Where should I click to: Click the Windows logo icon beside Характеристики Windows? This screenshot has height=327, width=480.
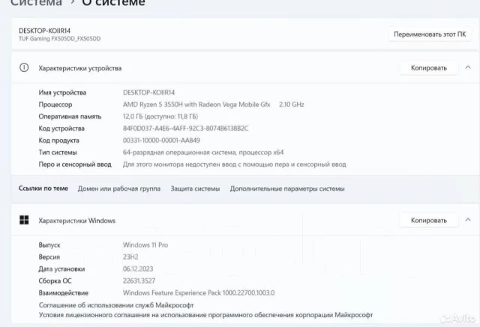pyautogui.click(x=24, y=220)
